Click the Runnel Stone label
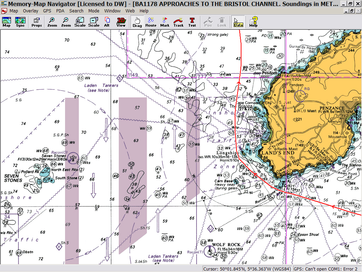The image size is (362, 272). [265, 197]
